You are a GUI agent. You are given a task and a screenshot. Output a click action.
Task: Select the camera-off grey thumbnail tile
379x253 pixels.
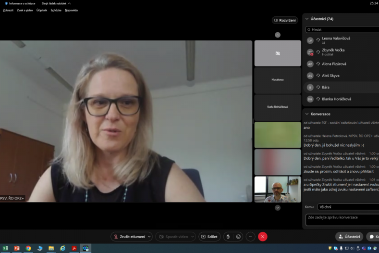pyautogui.click(x=278, y=53)
